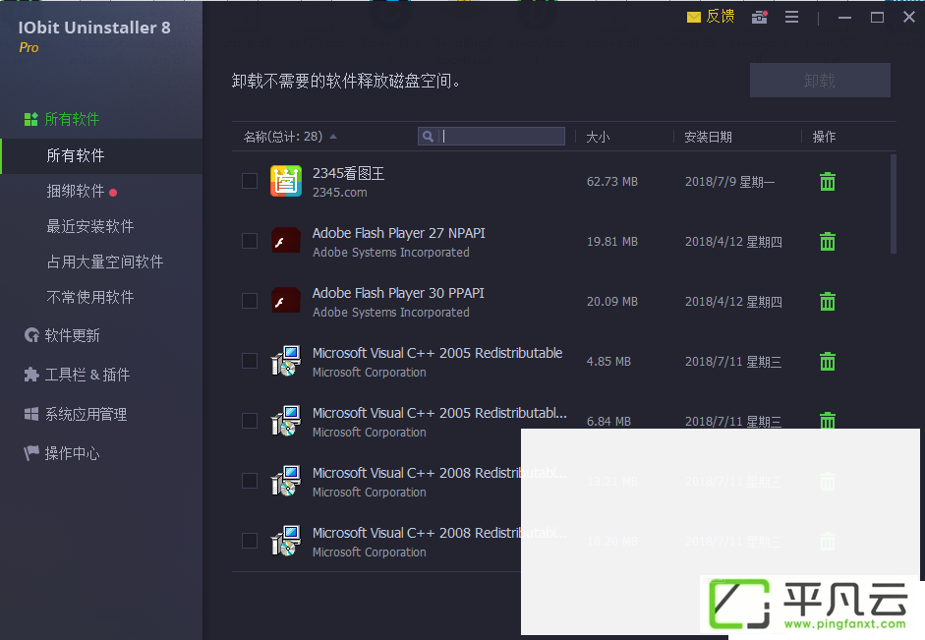Delete 2345看图王 with its trash icon
This screenshot has width=925, height=640.
point(828,182)
